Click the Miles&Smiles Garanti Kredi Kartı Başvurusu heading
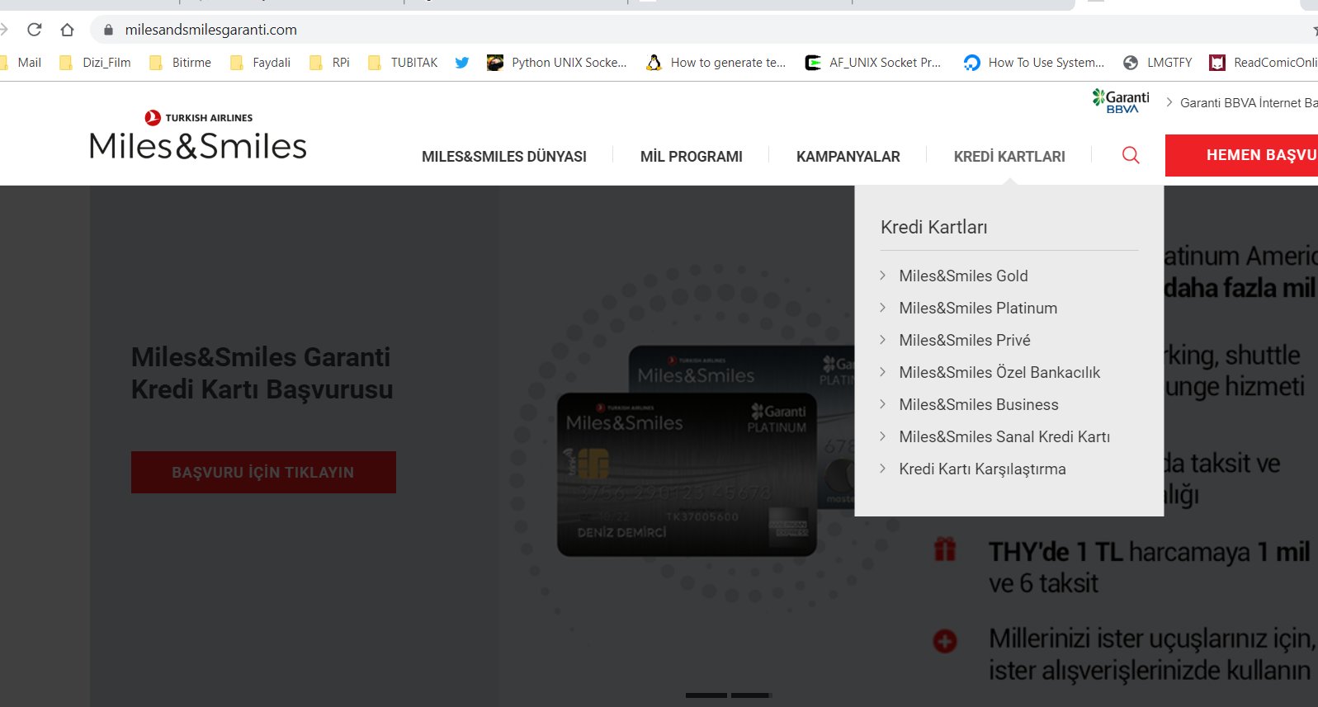This screenshot has width=1318, height=707. pos(262,373)
